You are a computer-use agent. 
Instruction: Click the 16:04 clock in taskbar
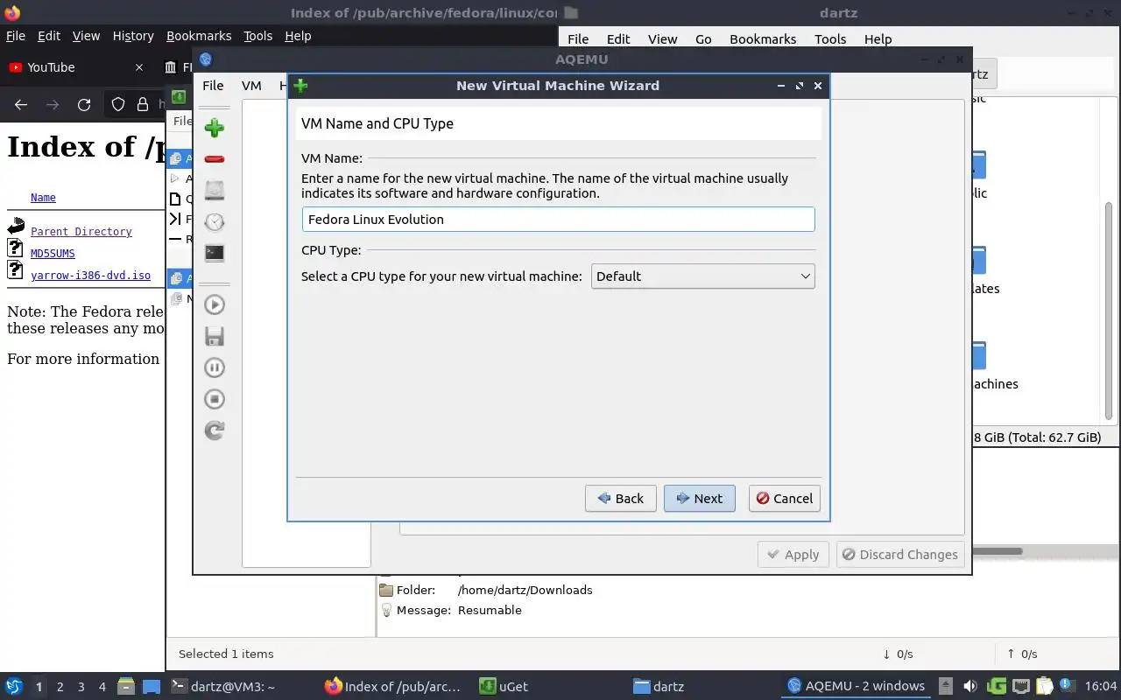pyautogui.click(x=1101, y=687)
